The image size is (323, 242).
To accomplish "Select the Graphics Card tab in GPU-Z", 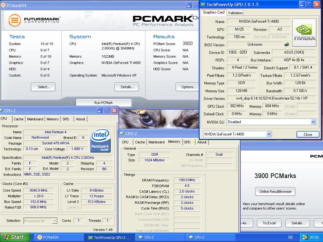I will tap(214, 12).
